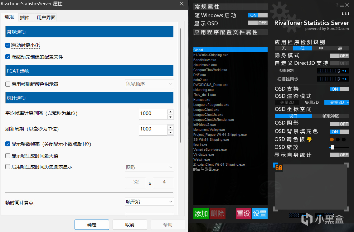Image resolution: width=354 pixels, height=232 pixels.
Task: Click the properties dialog vertical scrollbar
Action: point(181,86)
